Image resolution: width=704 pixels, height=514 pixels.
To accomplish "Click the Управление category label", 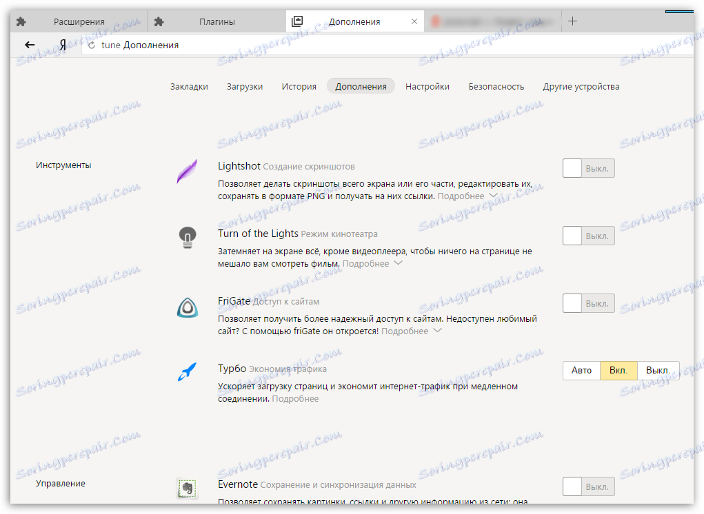I will click(x=61, y=484).
